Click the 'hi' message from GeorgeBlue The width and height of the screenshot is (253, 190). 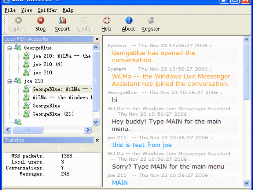(114, 100)
